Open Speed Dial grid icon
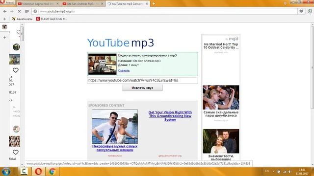Viewport: 314px width, 176px height. point(27,11)
